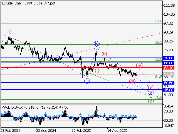
Task: Click the red (iii) wave label
Action: [x=132, y=81]
